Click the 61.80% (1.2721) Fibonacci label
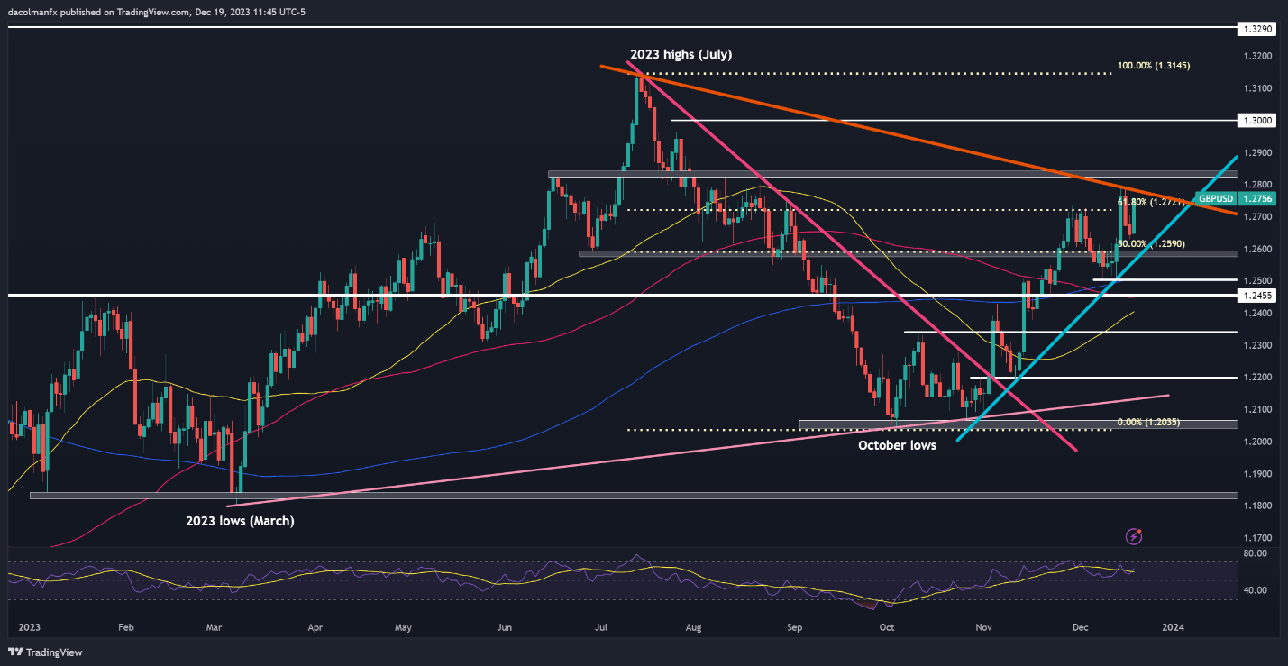Viewport: 1288px width, 666px height. [1150, 204]
